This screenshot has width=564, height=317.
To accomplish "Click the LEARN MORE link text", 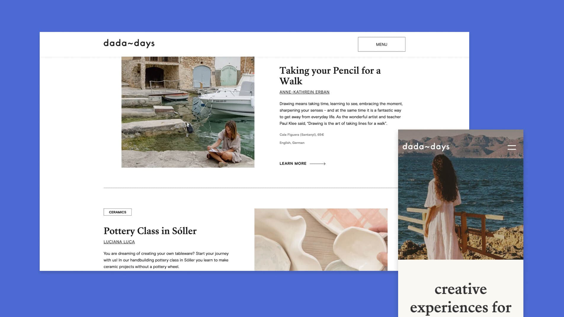I will click(293, 164).
